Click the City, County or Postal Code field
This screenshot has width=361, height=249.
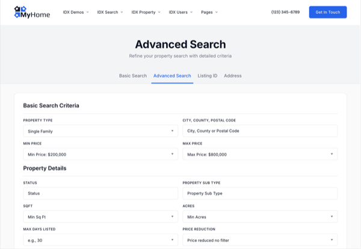pyautogui.click(x=260, y=131)
